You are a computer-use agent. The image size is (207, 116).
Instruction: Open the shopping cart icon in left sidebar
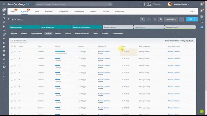point(4,47)
